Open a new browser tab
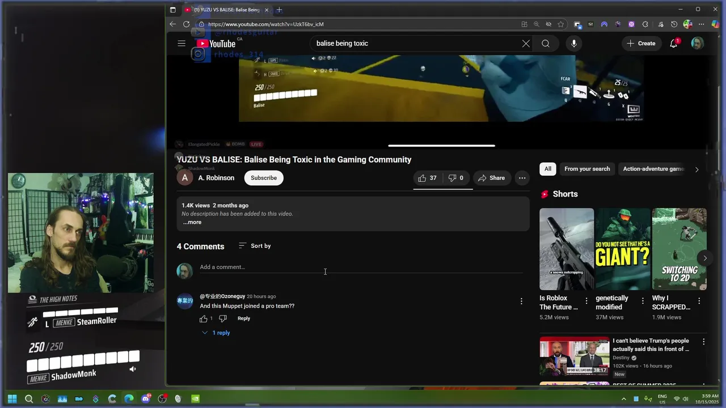Screen dimensions: 726x408 (279, 10)
